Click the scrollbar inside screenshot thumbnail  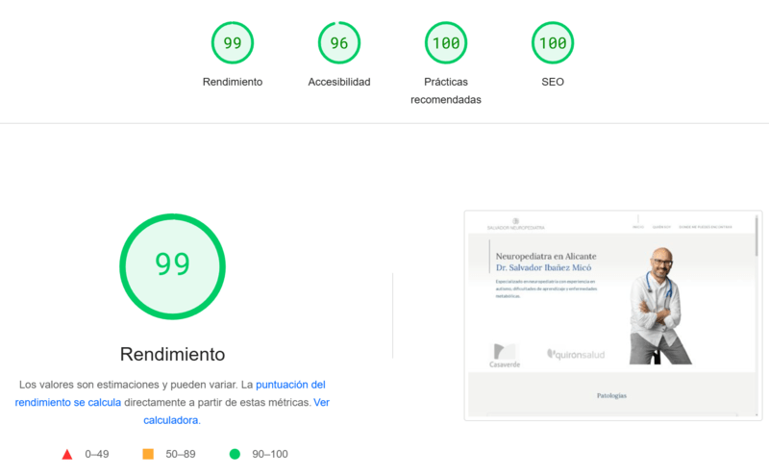point(757,236)
